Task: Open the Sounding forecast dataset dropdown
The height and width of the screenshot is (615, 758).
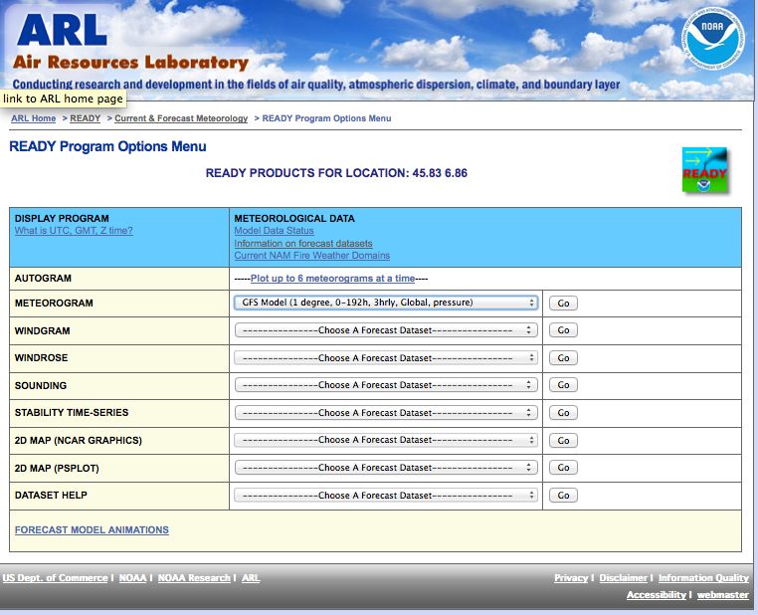Action: (386, 385)
